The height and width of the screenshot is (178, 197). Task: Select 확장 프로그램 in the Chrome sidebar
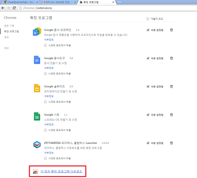(x=11, y=31)
